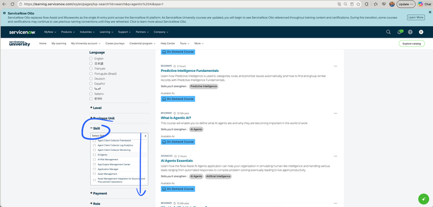Open the Predictive Intelligence Fundamentals course link
Screen dimensions: 433x207
pos(190,71)
